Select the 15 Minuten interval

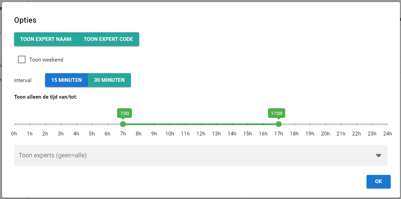[66, 80]
